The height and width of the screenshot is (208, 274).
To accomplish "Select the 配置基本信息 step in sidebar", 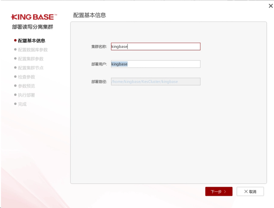I will (x=31, y=41).
